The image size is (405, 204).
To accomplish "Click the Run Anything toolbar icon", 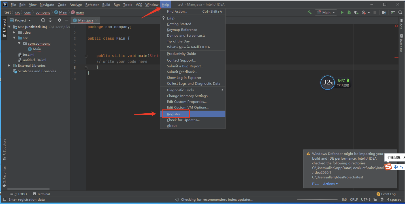I will point(393,12).
